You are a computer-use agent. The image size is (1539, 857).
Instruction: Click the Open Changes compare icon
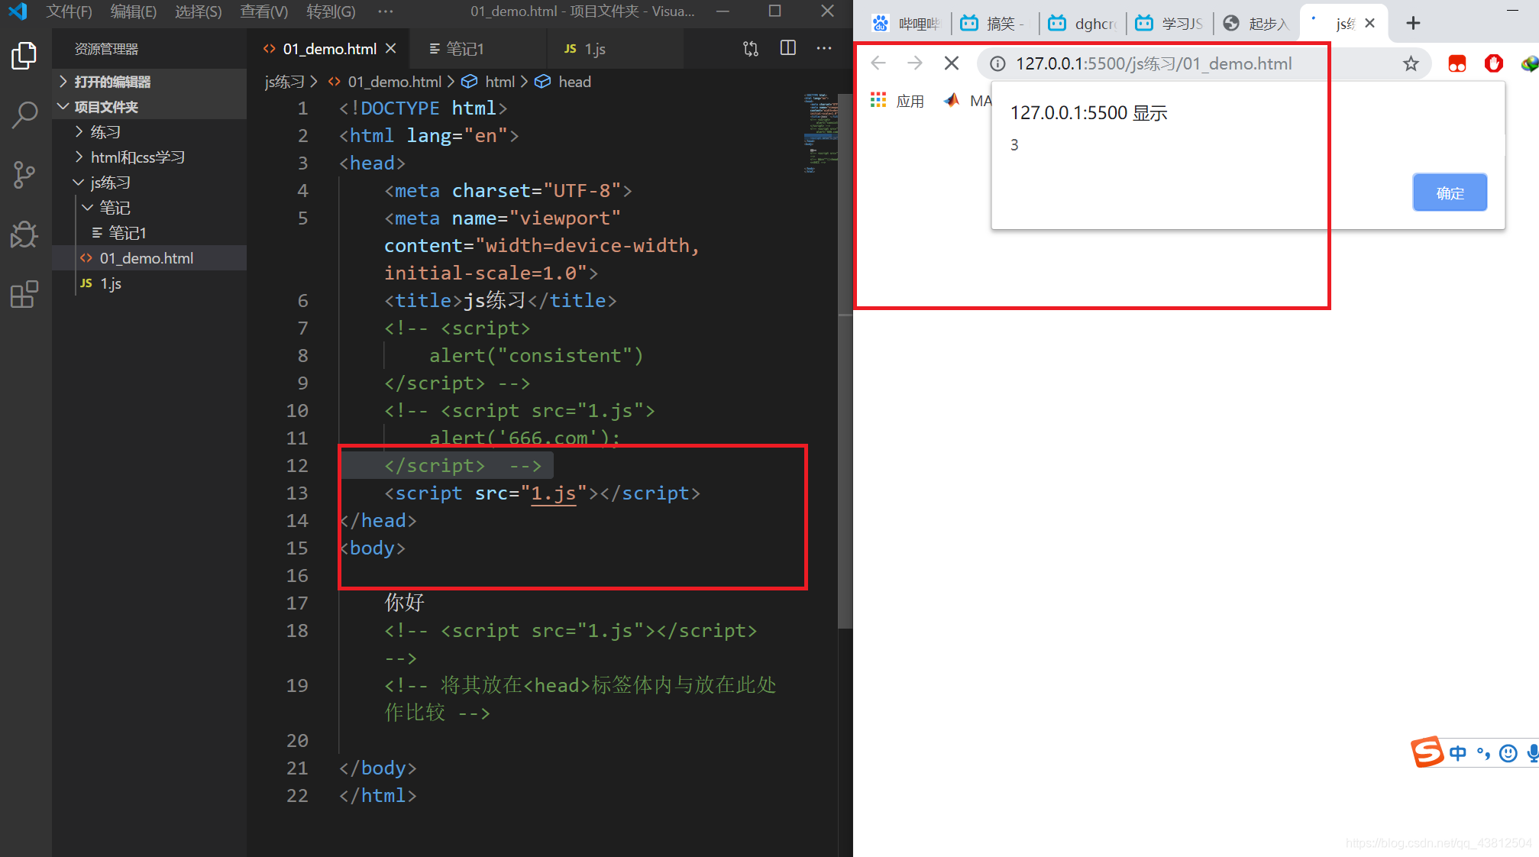point(751,48)
